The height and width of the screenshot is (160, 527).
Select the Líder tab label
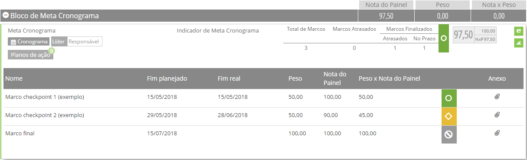pos(59,42)
